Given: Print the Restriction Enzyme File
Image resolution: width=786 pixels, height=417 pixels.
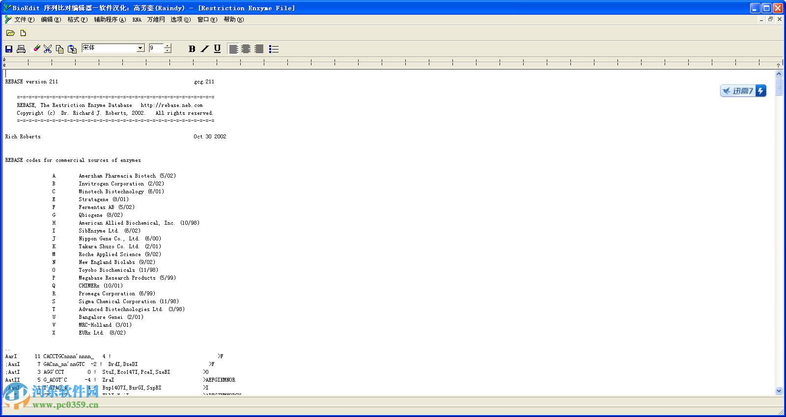Looking at the screenshot, I should pos(21,49).
